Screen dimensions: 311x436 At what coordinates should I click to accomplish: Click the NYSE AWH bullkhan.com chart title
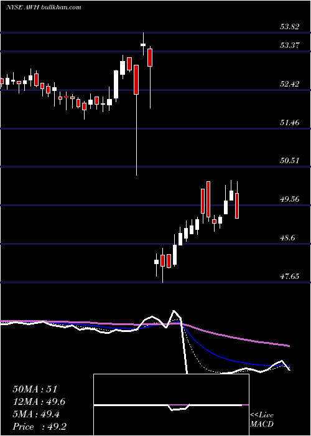click(44, 7)
